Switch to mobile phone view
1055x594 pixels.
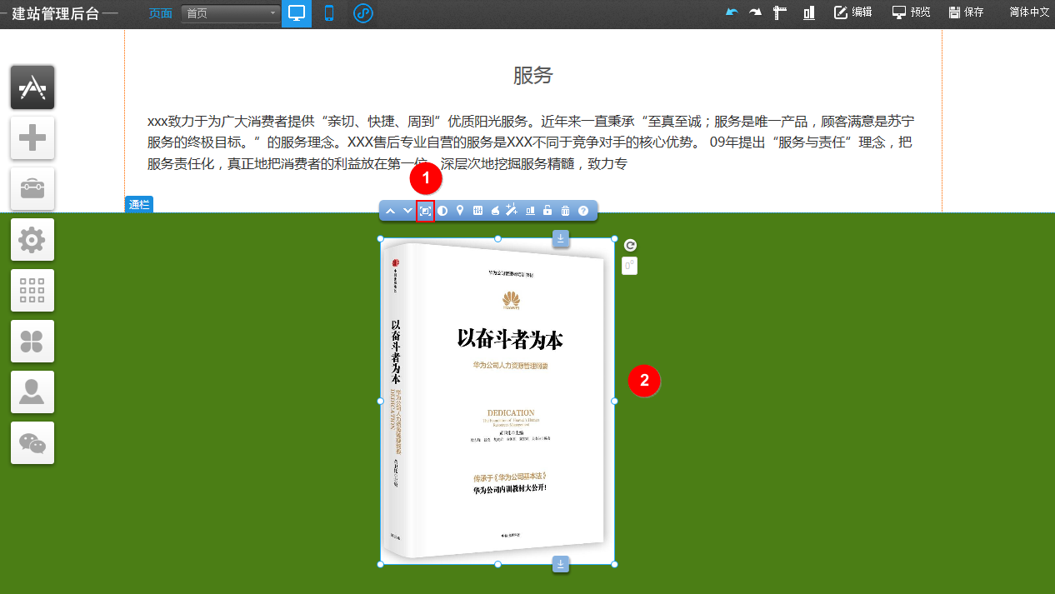329,13
